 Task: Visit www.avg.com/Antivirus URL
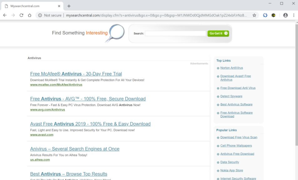(x=47, y=110)
